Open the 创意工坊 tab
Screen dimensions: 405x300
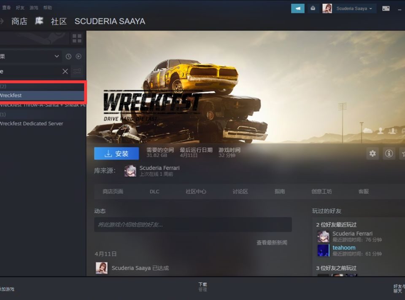321,191
